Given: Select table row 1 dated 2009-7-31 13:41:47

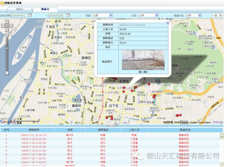Looking at the screenshot, I should (x=110, y=135).
